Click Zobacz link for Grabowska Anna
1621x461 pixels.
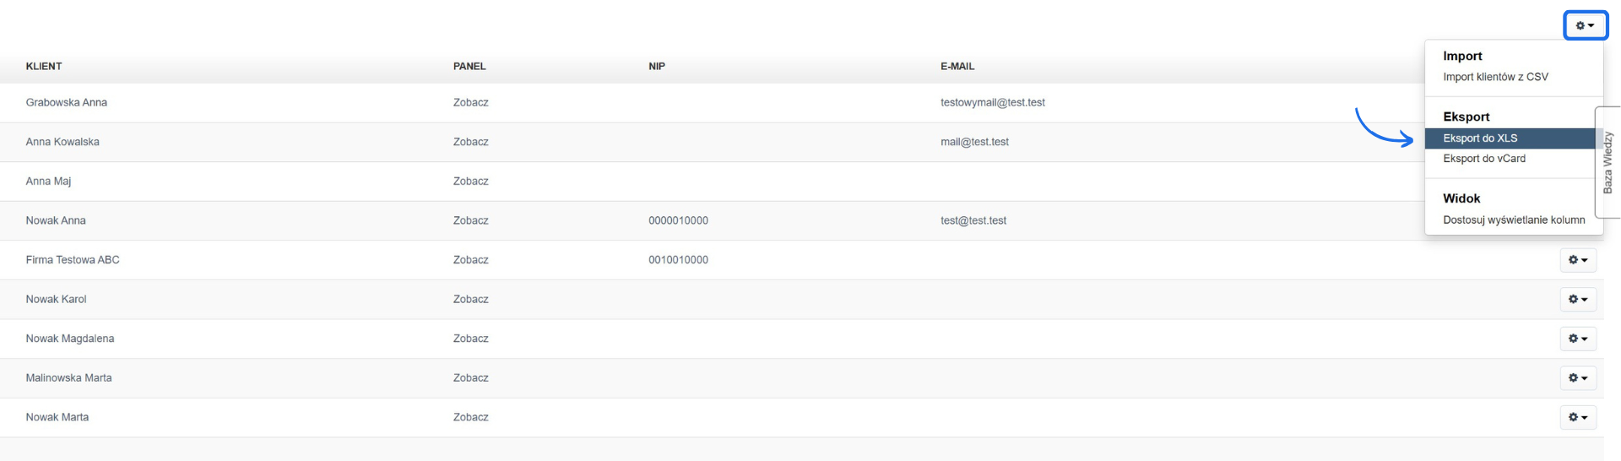[470, 103]
